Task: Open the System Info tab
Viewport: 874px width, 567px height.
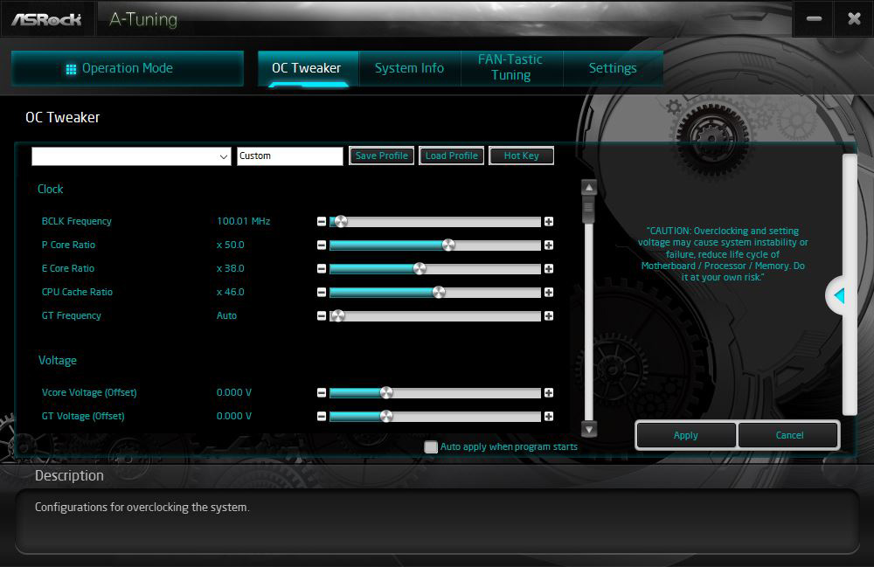Action: click(410, 68)
